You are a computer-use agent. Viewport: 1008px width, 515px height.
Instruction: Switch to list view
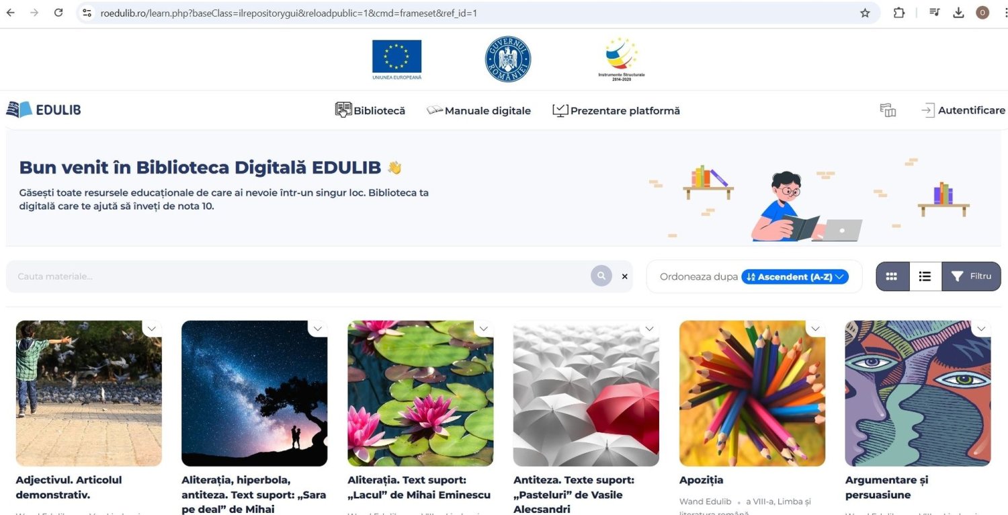coord(925,276)
